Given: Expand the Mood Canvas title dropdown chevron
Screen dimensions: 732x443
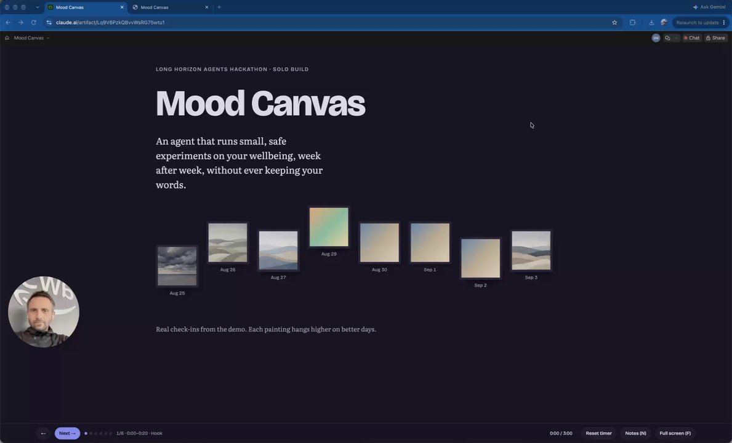Looking at the screenshot, I should [x=47, y=38].
